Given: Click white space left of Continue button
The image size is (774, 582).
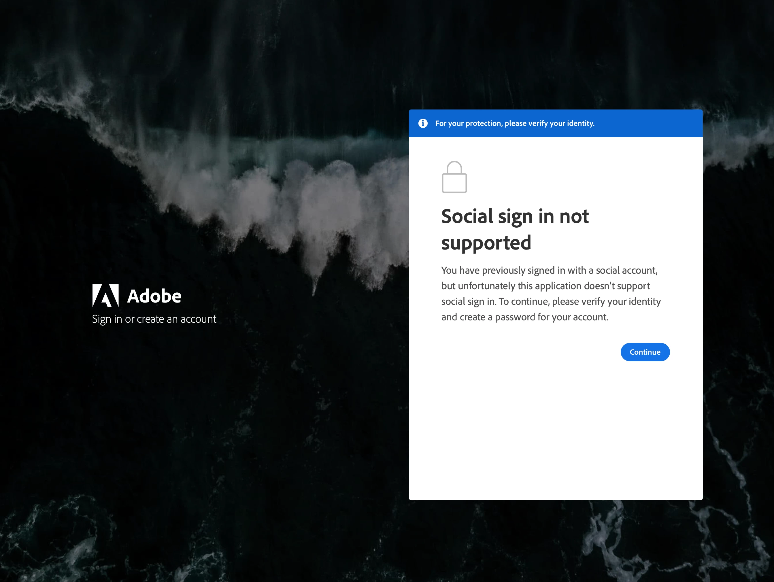Looking at the screenshot, I should [x=525, y=352].
